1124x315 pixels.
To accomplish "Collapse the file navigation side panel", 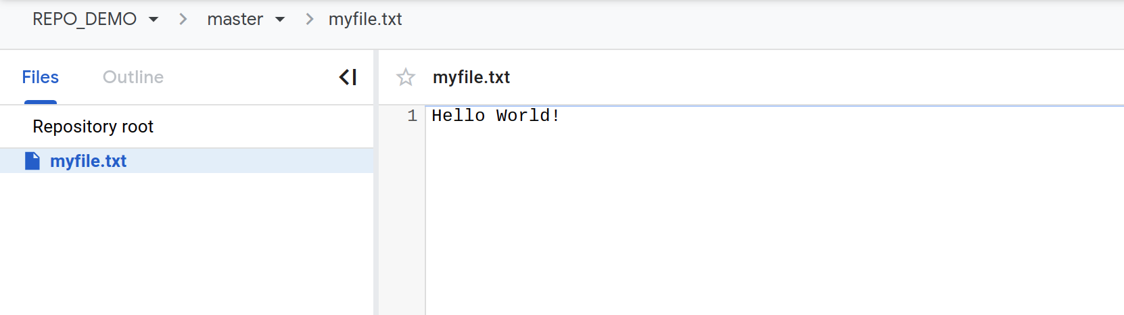I will 348,77.
